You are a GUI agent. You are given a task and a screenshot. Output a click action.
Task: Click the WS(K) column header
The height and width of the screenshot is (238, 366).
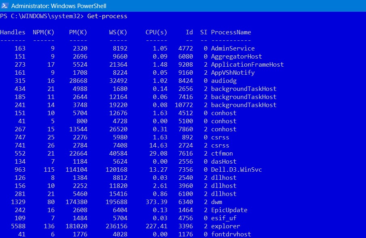pyautogui.click(x=118, y=32)
